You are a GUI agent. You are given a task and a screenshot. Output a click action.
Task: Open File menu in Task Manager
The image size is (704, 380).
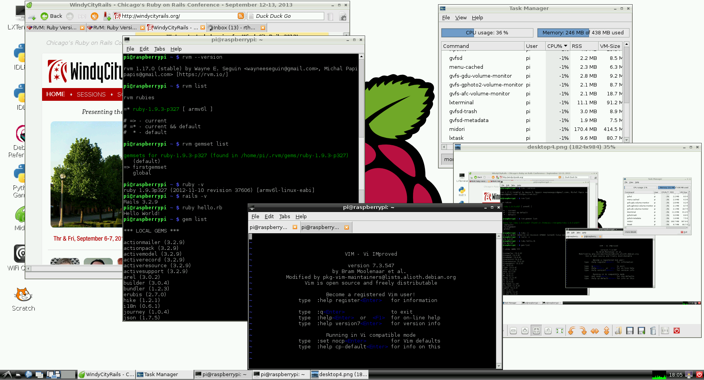pyautogui.click(x=446, y=18)
